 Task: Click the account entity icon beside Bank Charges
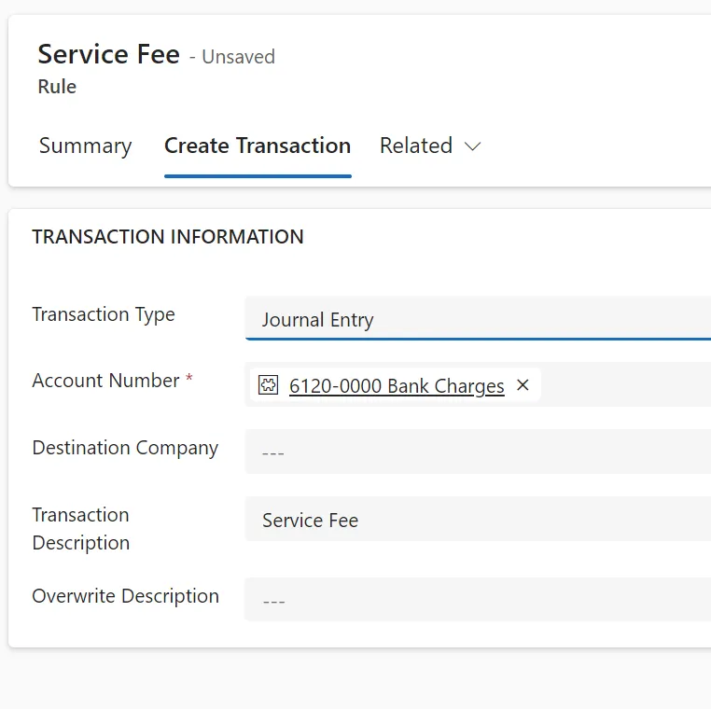(x=268, y=385)
